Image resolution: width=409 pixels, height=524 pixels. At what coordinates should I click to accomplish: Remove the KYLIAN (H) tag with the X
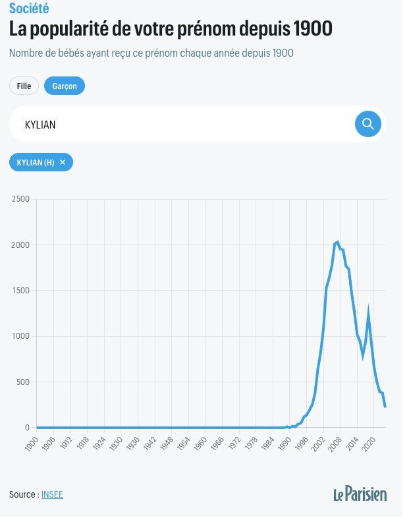63,164
